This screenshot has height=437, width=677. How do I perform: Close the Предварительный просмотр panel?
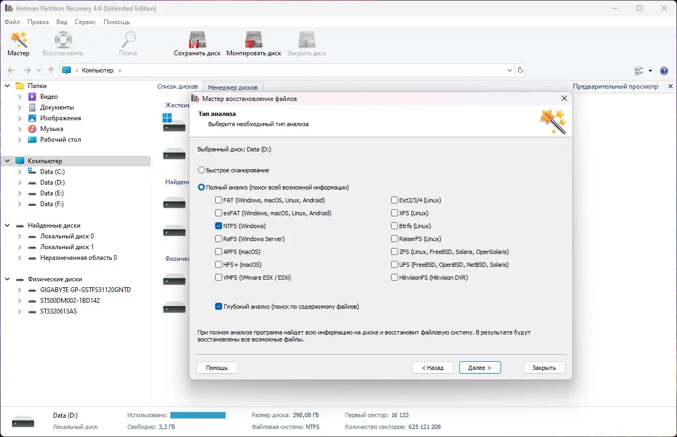coord(671,86)
